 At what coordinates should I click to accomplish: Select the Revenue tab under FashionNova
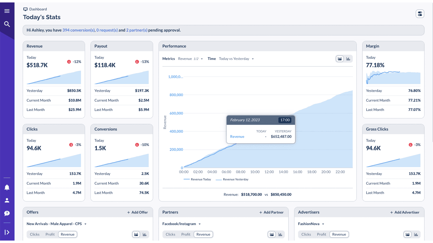coord(339,234)
